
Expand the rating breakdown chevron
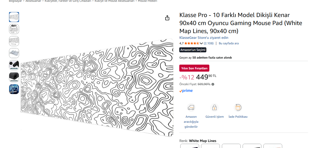coord(201,43)
